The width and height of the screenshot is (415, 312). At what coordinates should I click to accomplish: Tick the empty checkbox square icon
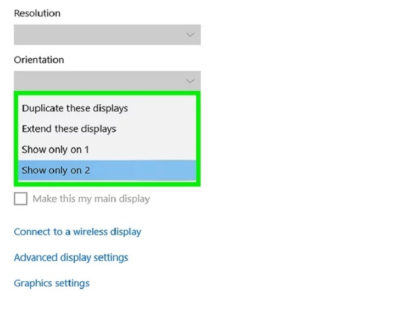point(20,199)
